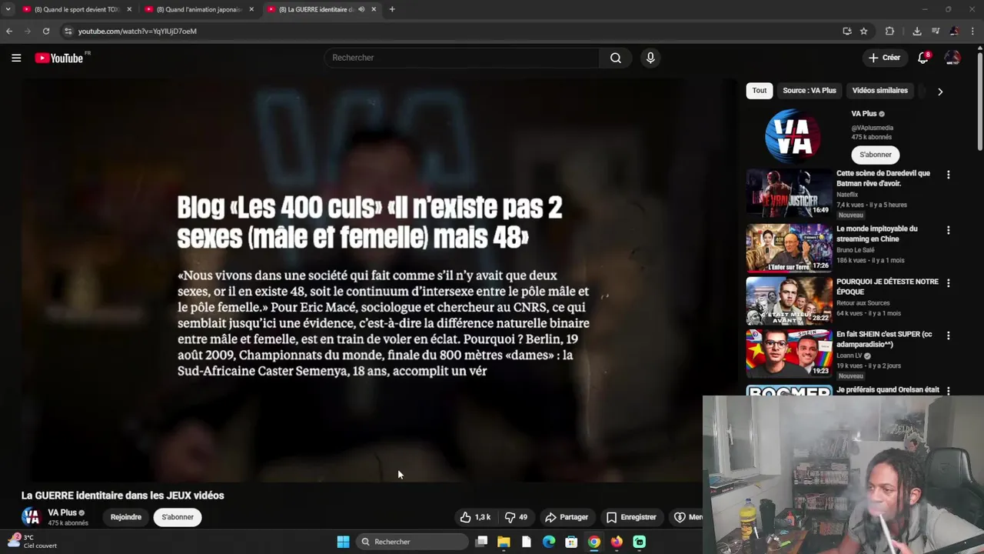View site information icon in address bar
Viewport: 984px width, 554px height.
click(x=68, y=31)
